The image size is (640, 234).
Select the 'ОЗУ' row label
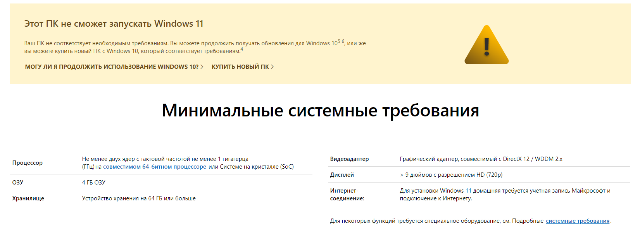18,183
